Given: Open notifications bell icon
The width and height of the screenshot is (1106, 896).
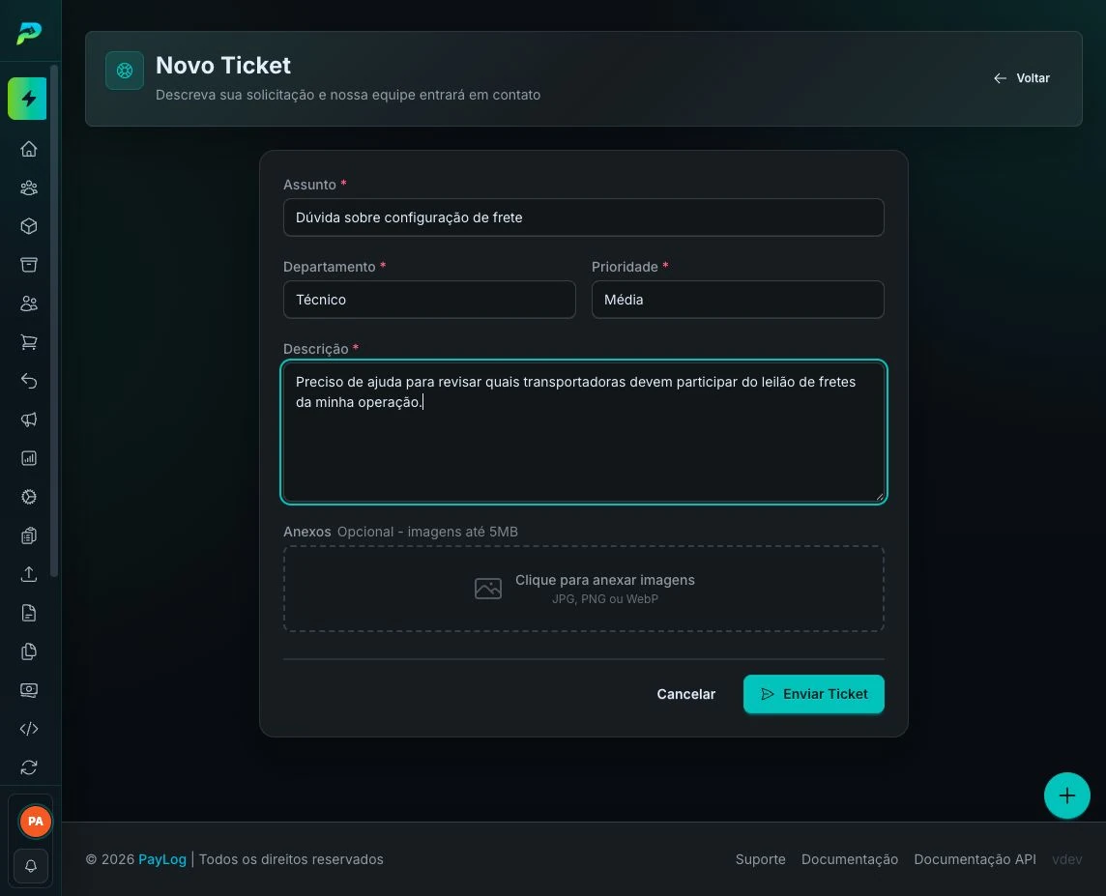Looking at the screenshot, I should click(x=31, y=866).
